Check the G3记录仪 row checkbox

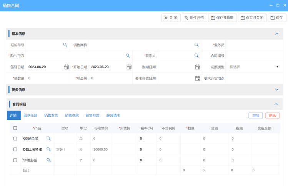click(x=15, y=138)
